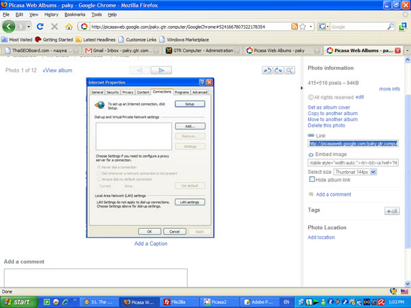Screen dimensions: 411x308
Task: Focus the Google search input field
Action: 358,27
